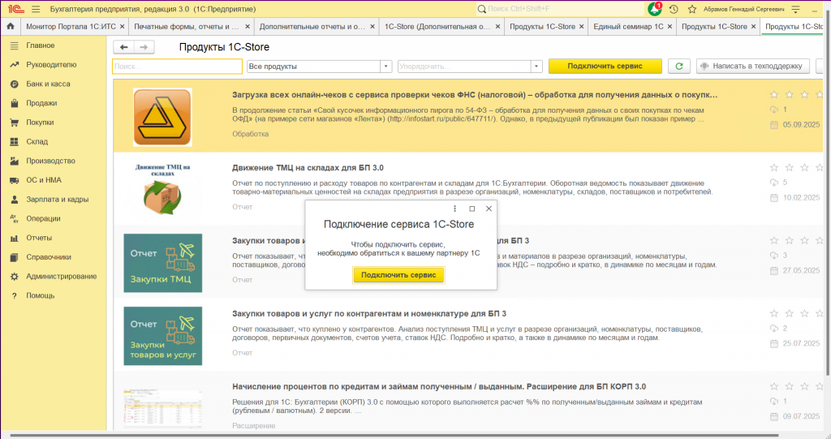
Task: Close the Подключение сервиса dialog
Action: pos(489,209)
